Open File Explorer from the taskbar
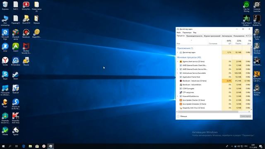265x149 pixels. [x=30, y=146]
